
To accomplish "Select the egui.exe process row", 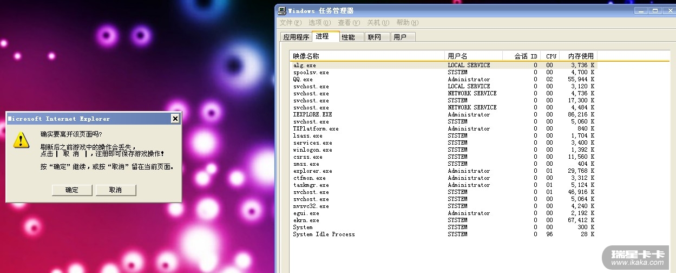I will [x=443, y=213].
